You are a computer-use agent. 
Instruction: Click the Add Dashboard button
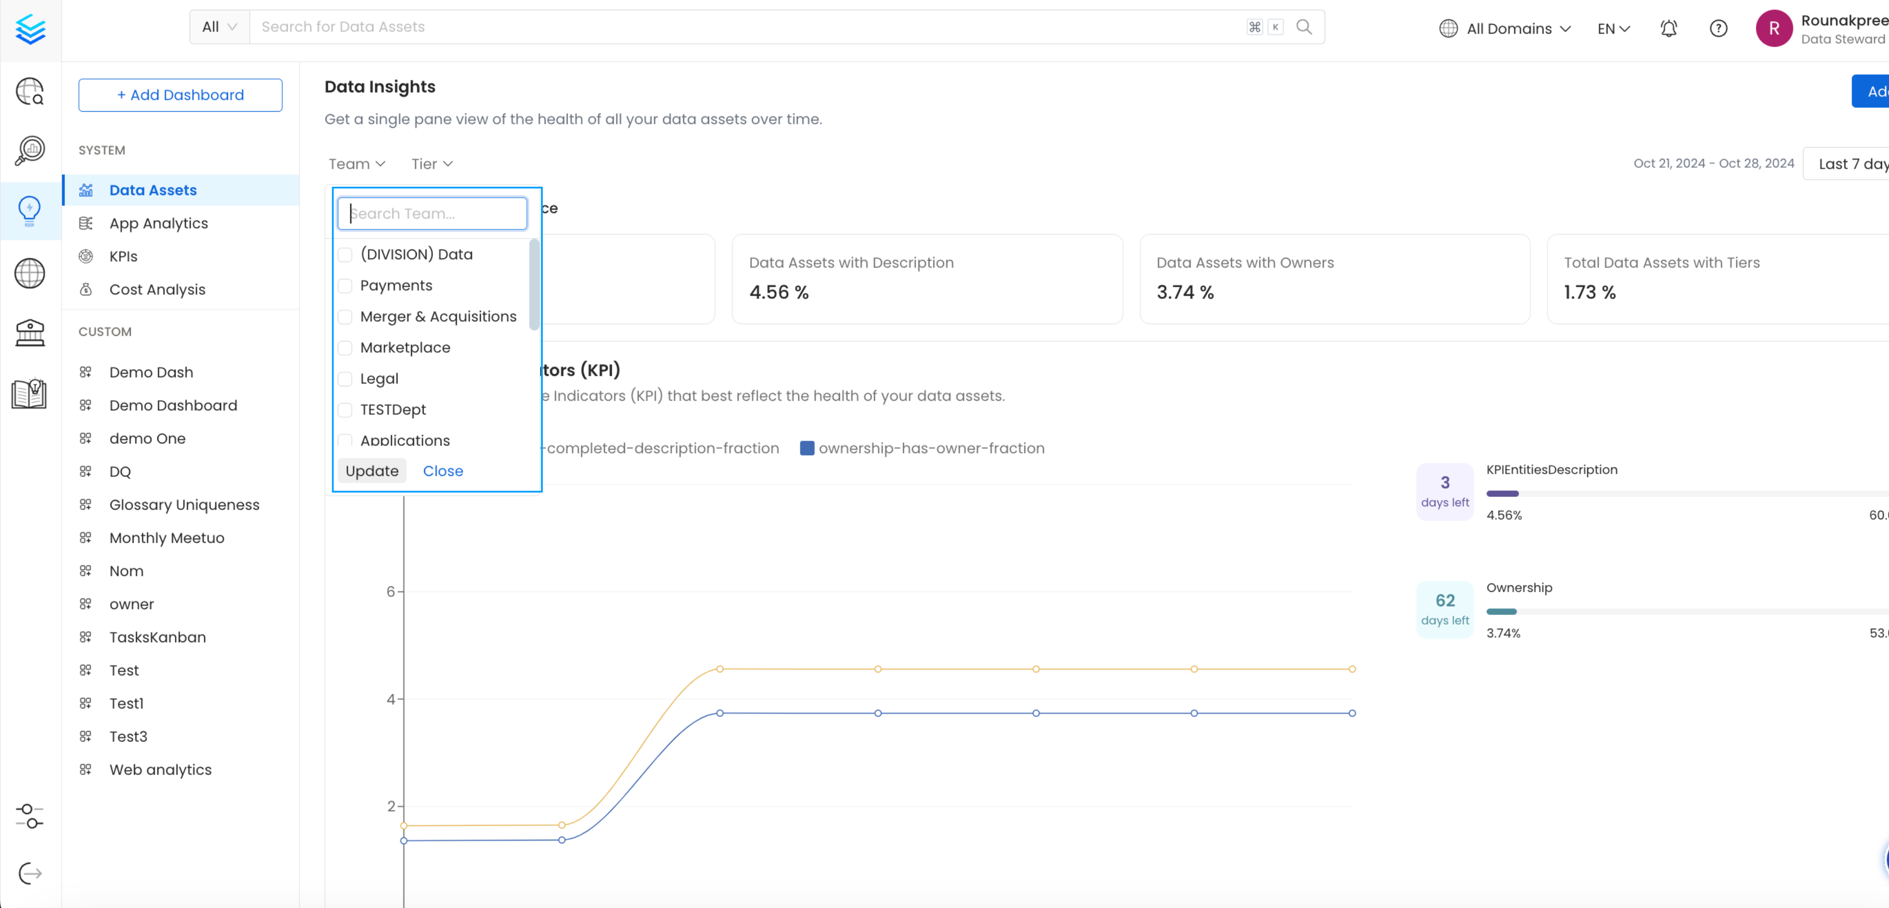coord(180,95)
